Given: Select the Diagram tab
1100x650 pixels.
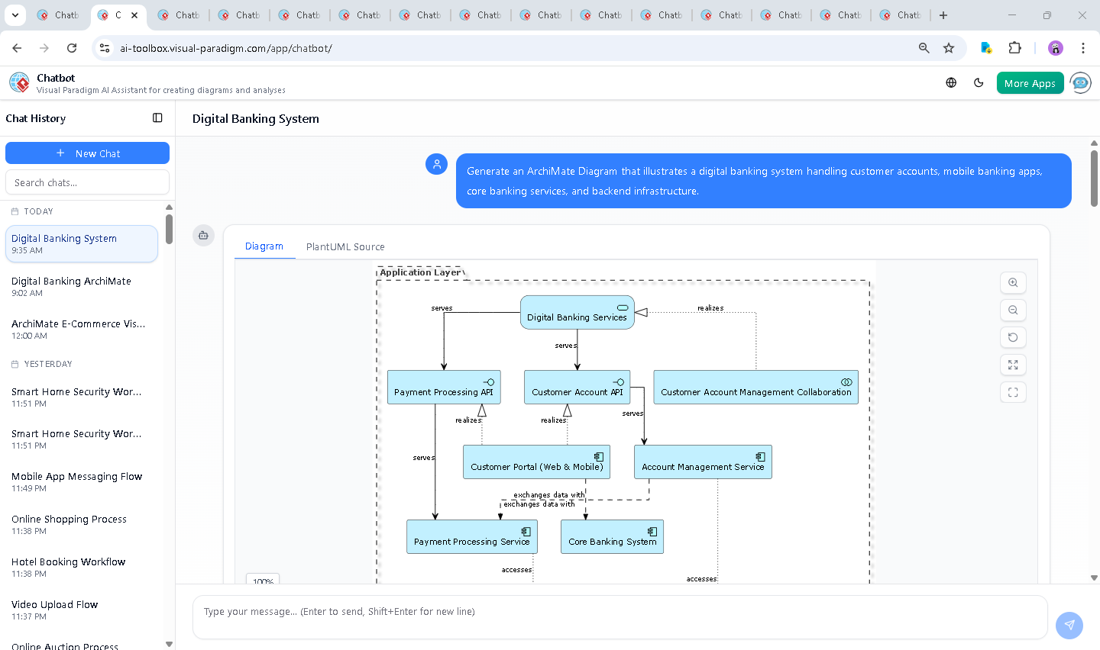Looking at the screenshot, I should coord(264,246).
